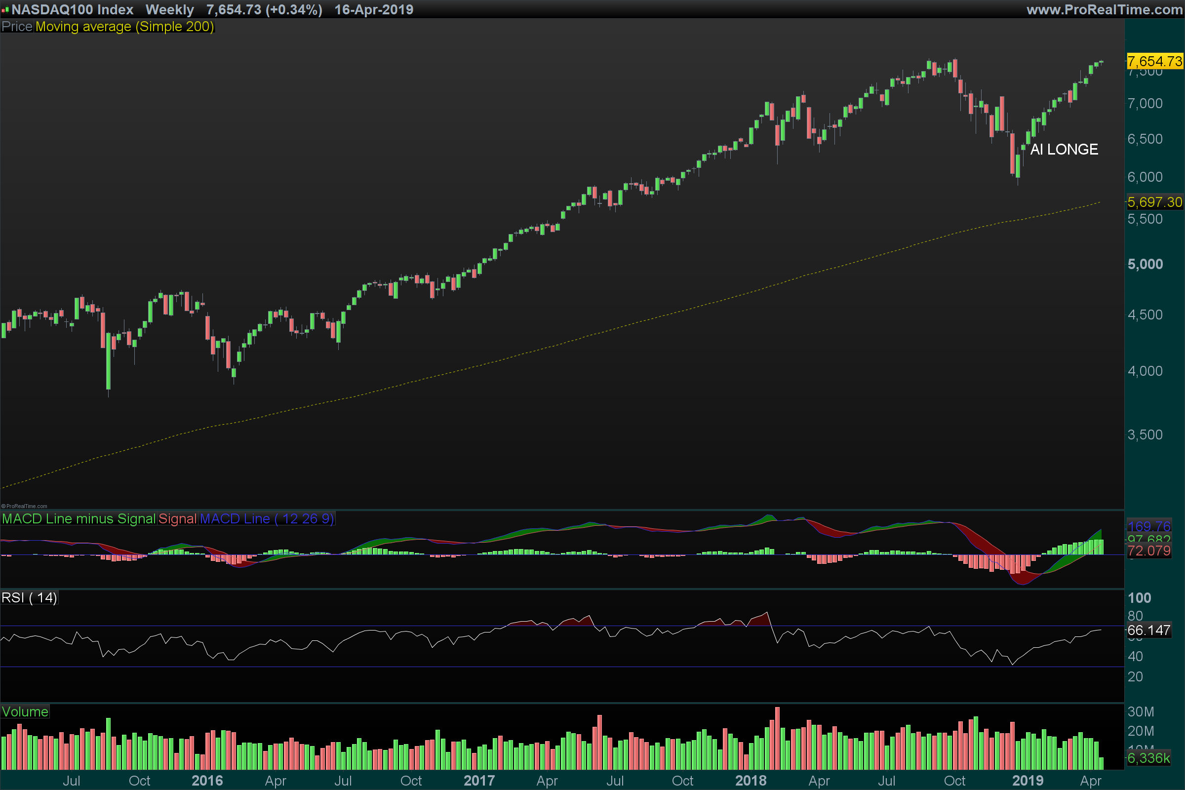Open the www.ProRealTime.com link
Image resolution: width=1185 pixels, height=790 pixels.
[x=1104, y=9]
